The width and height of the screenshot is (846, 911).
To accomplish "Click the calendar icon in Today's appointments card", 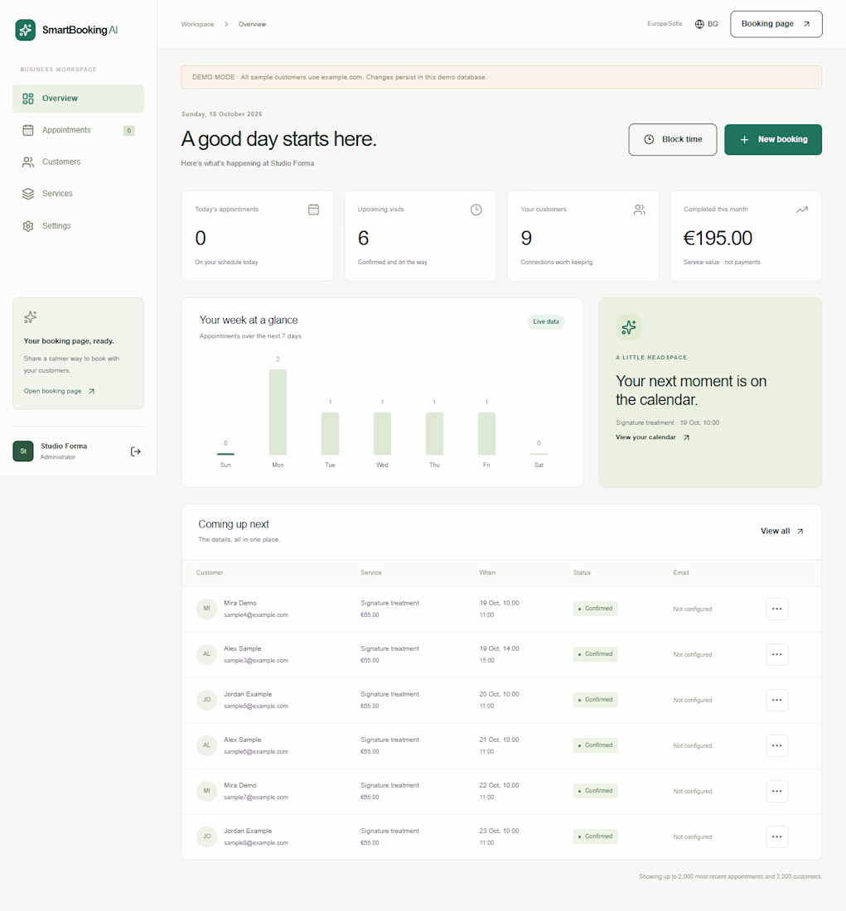I will click(313, 210).
